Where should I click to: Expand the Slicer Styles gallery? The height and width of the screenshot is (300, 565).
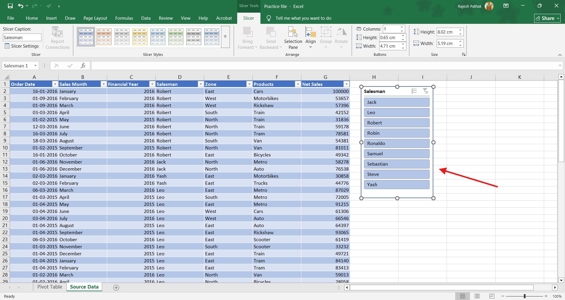pos(225,37)
